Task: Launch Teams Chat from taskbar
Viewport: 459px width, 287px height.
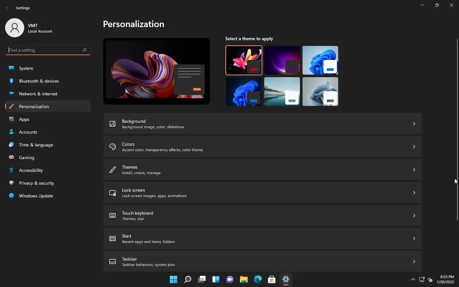Action: (230, 280)
